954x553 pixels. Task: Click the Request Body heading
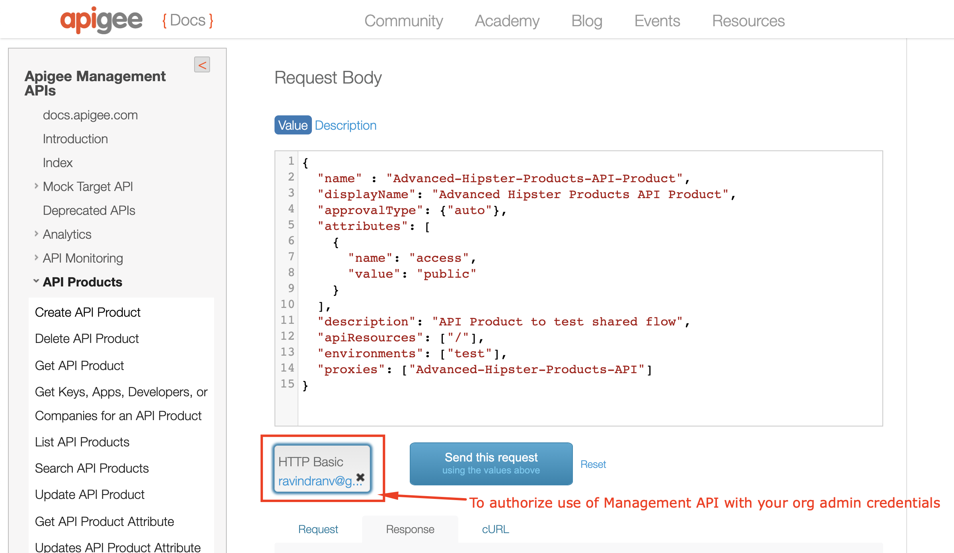[328, 78]
